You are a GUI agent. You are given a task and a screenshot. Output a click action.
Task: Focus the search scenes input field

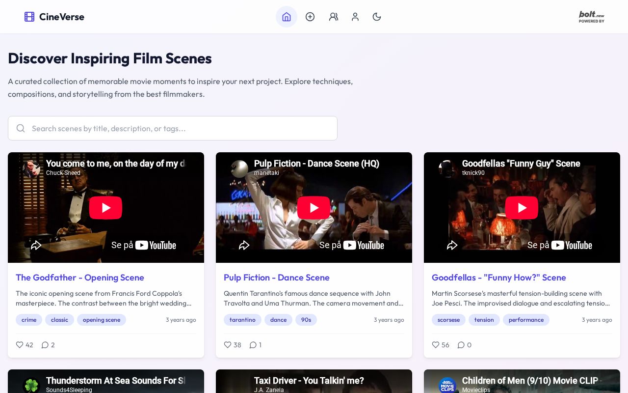[x=173, y=128]
